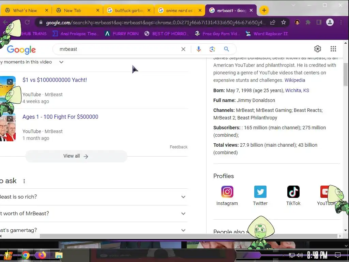Viewport: 349px width, 262px height.
Task: Open a new tab with plus button
Action: tap(264, 10)
